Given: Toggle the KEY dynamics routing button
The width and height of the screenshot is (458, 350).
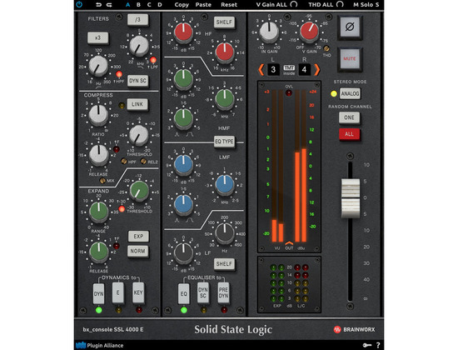Looking at the screenshot, I should click(138, 292).
